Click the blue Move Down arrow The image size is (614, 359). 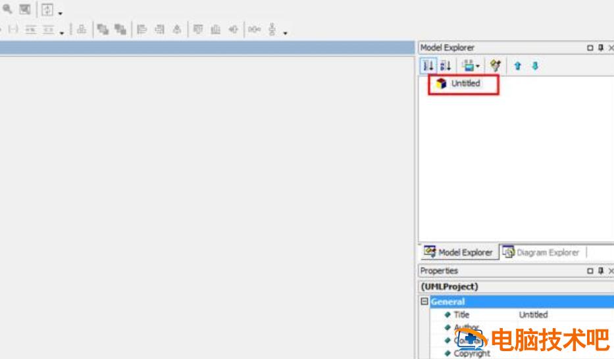pos(535,66)
